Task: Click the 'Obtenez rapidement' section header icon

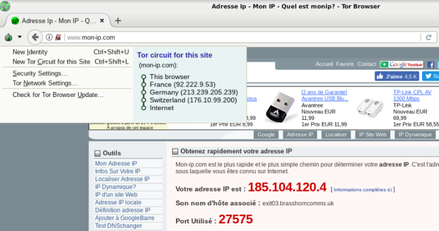Action: tap(175, 152)
